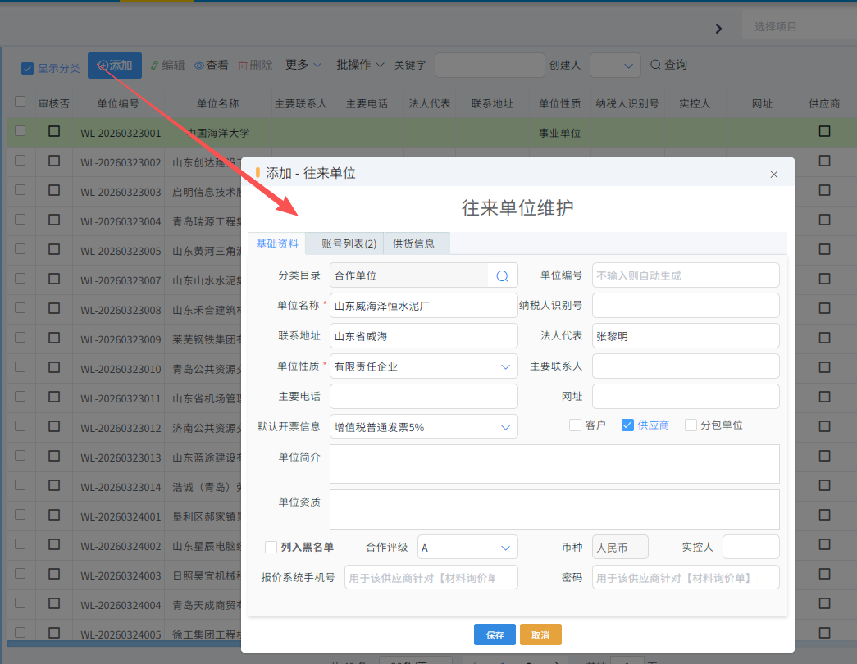Expand the 创建人 dropdown
The height and width of the screenshot is (664, 857).
coord(615,66)
